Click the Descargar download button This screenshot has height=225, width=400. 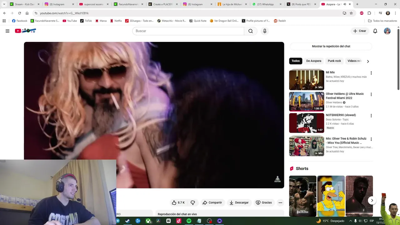239,202
